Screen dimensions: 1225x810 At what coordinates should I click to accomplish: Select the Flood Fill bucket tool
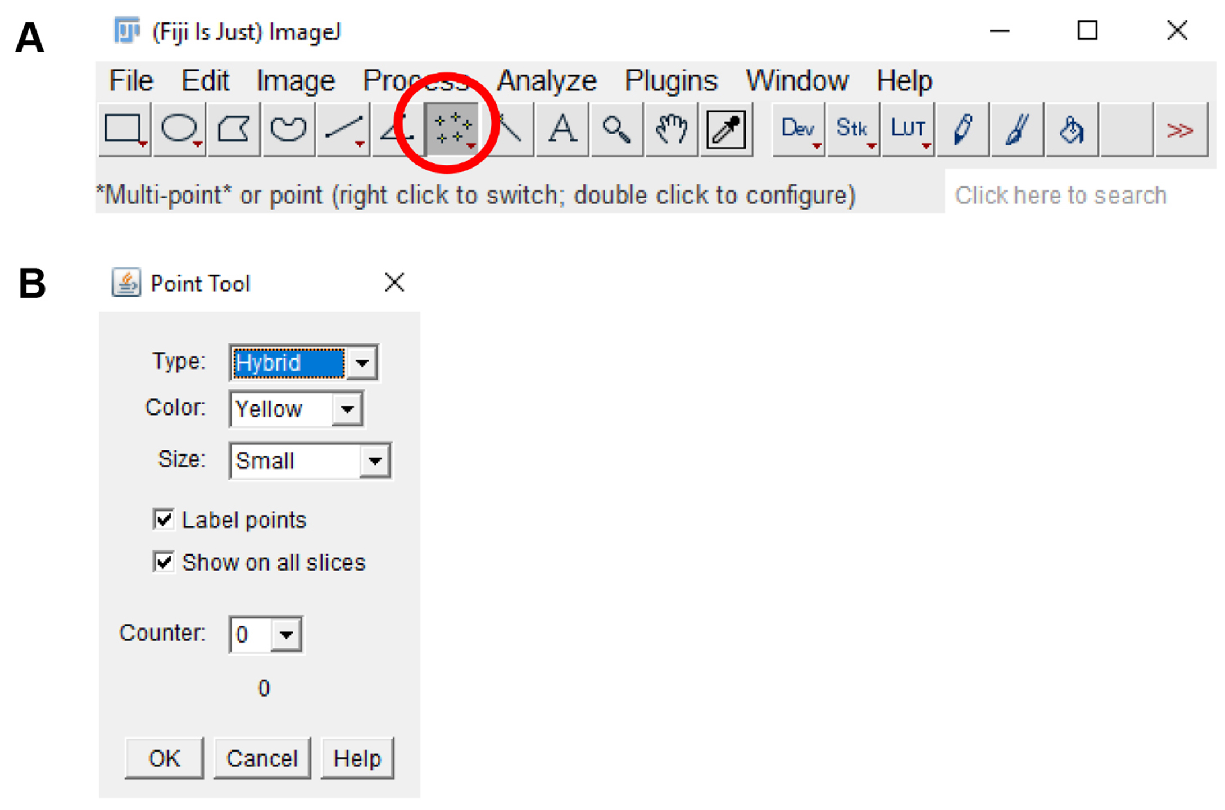pos(1072,129)
